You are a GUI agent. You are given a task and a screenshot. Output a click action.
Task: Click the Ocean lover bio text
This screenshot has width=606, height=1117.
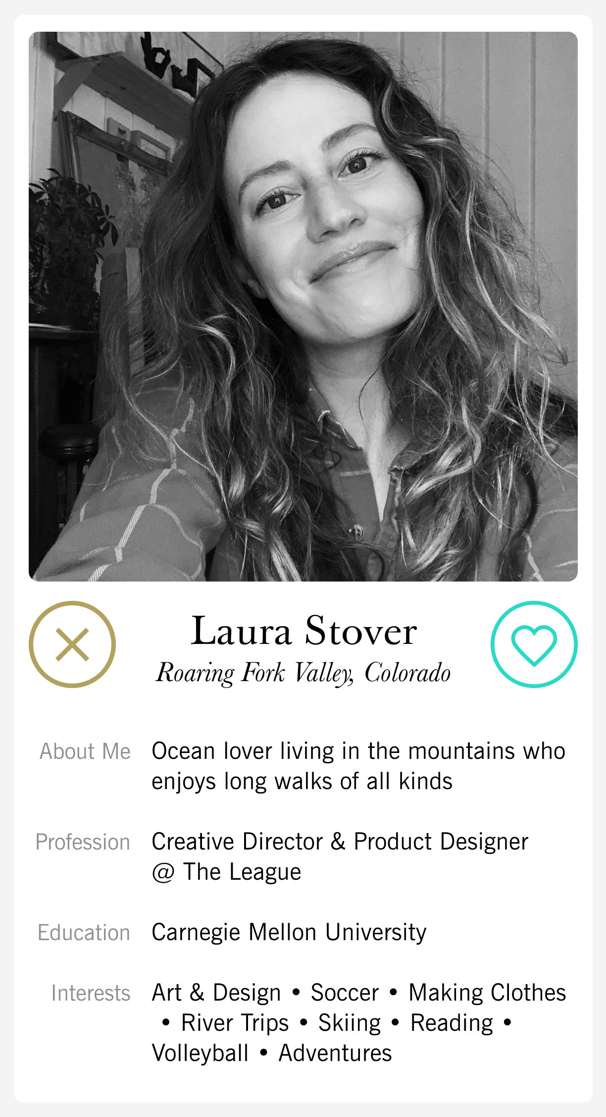358,766
